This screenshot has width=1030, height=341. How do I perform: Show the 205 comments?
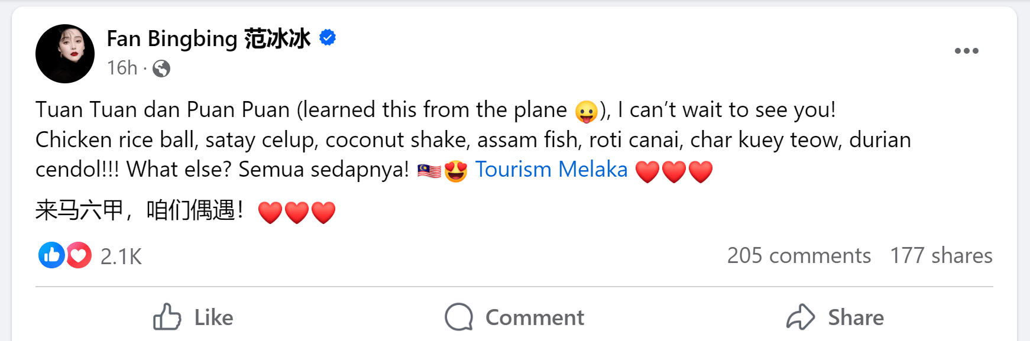pos(799,255)
